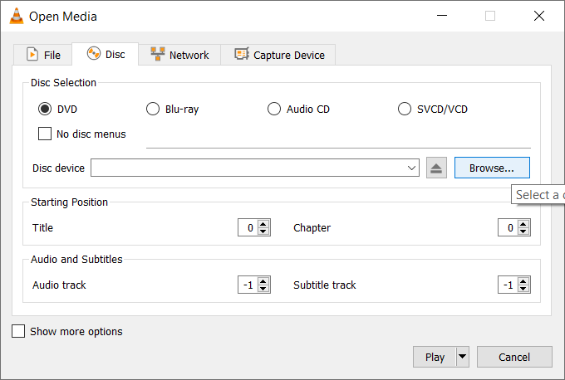Switch to the File tab

(43, 55)
